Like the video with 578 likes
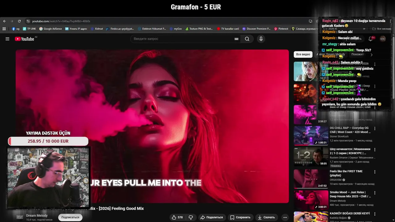This screenshot has width=395, height=222. point(177,217)
